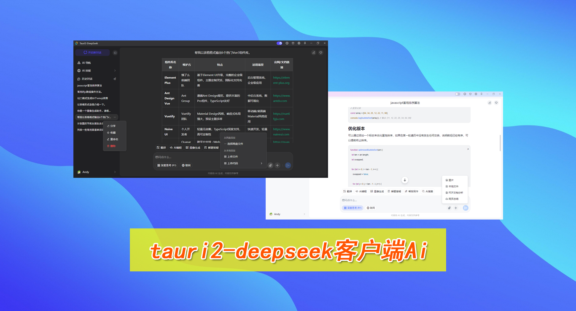Enable 深度思考 (R1) in the dark window

click(x=166, y=166)
